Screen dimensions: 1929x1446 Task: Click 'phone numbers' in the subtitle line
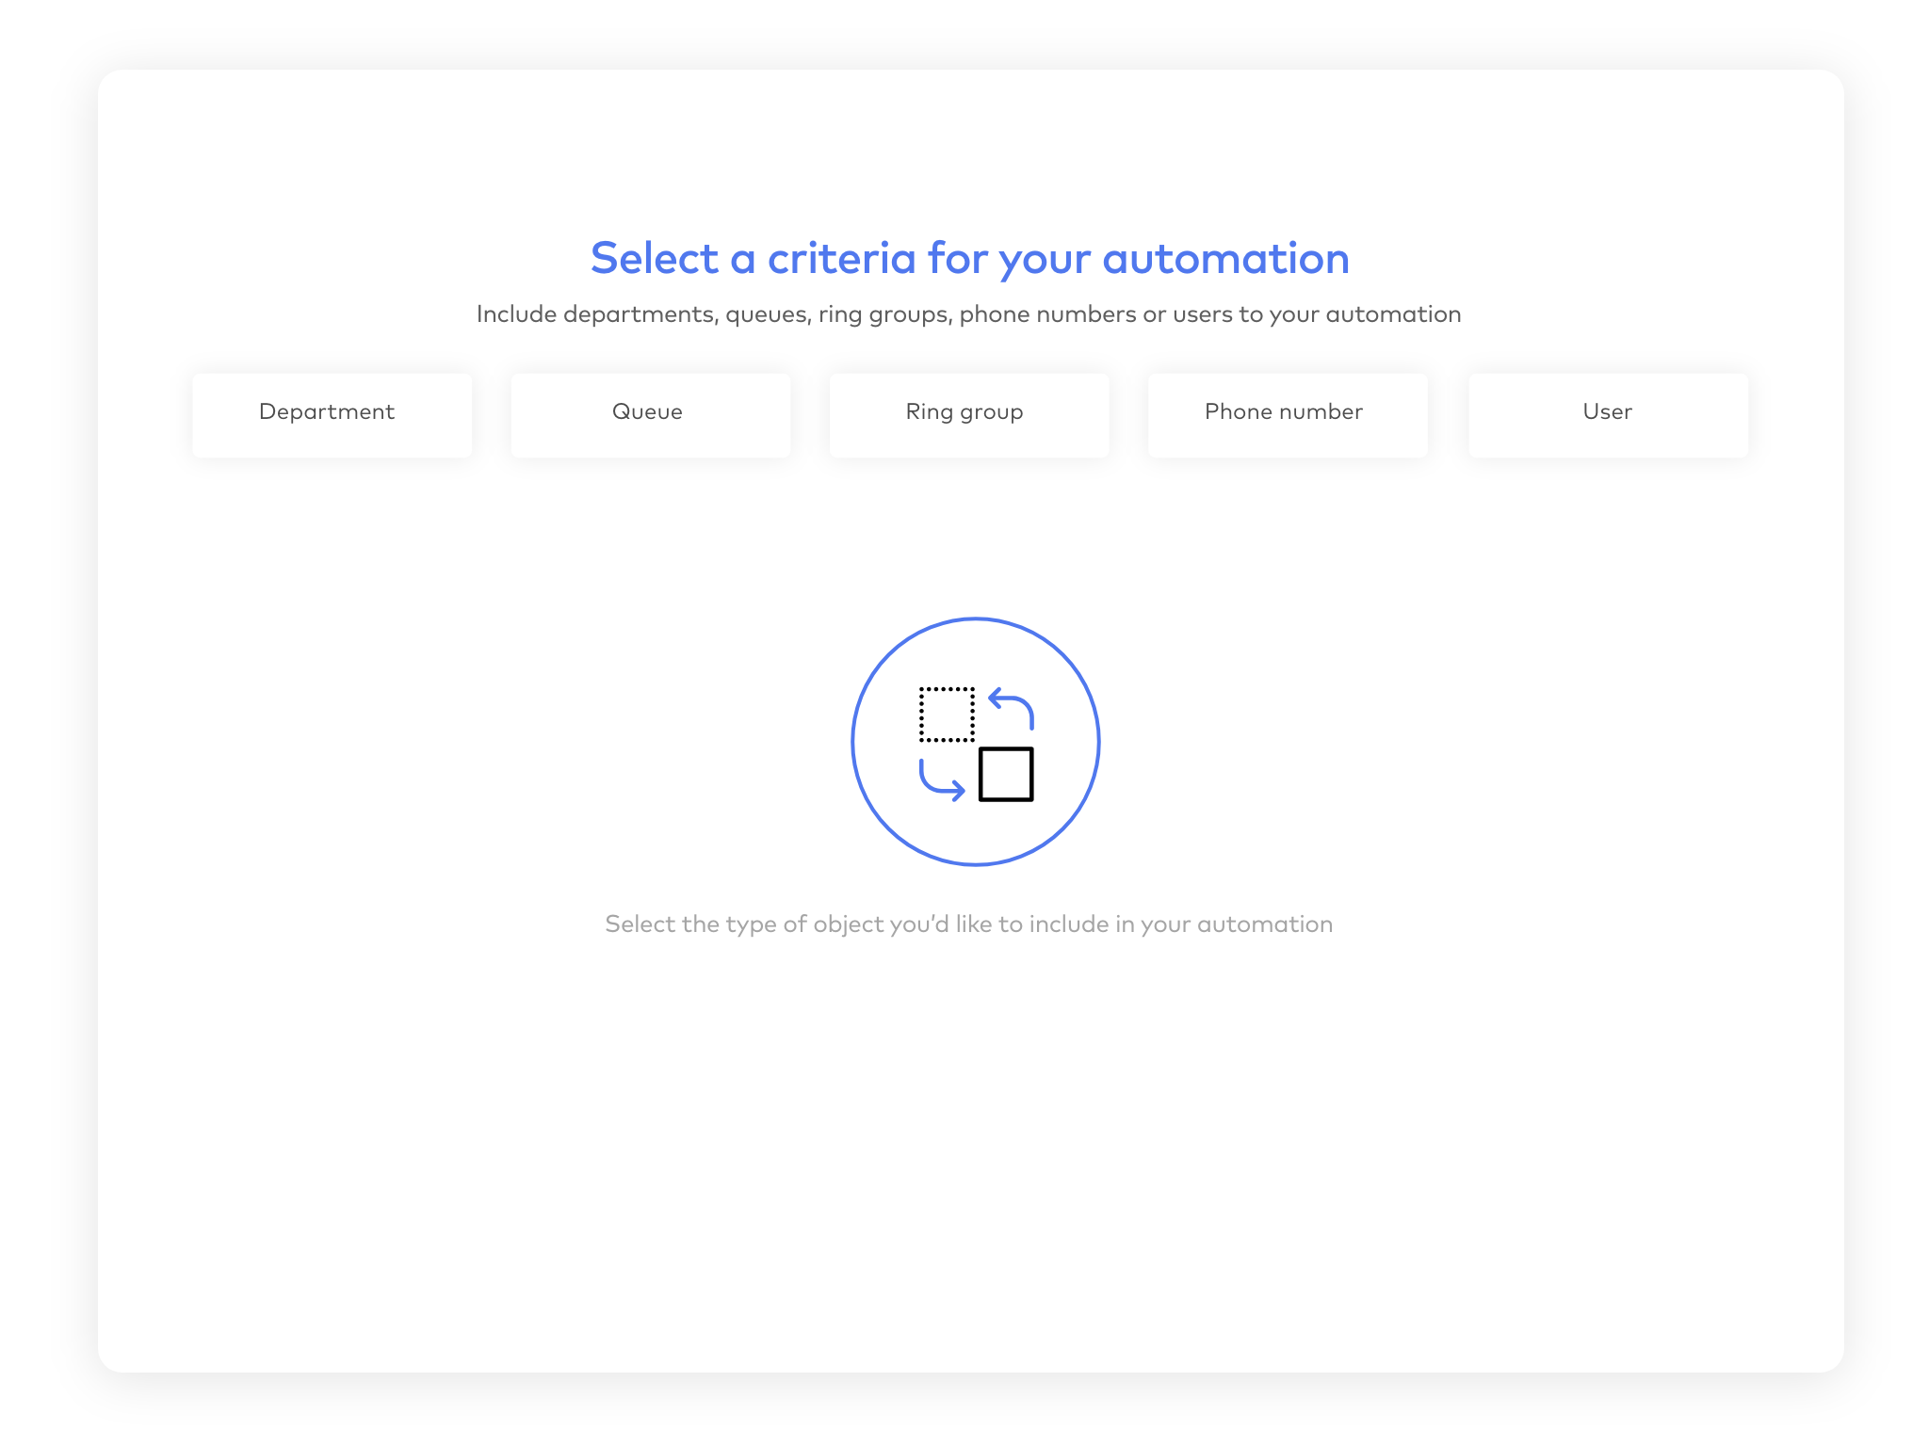click(x=1047, y=314)
